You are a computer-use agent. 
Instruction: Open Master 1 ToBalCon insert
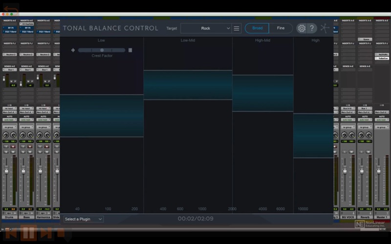[x=382, y=58]
